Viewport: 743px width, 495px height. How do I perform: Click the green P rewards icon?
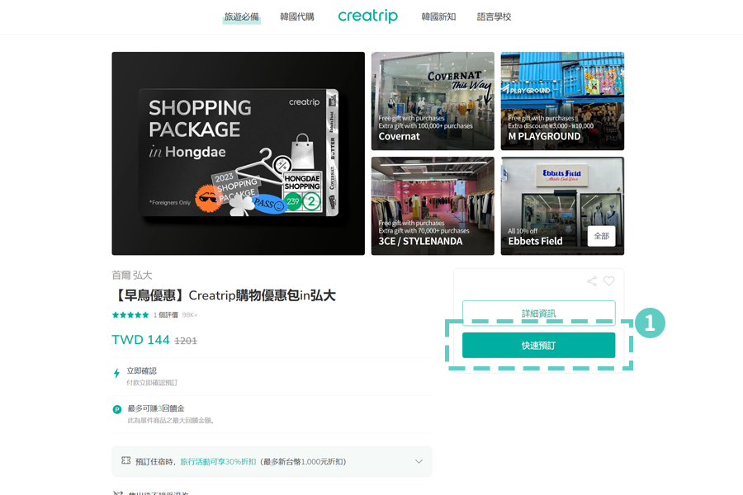116,409
